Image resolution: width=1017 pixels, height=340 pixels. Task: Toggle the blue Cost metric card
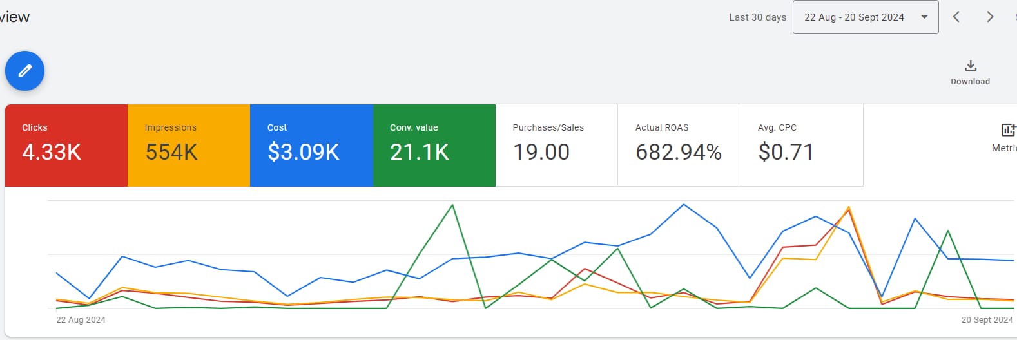point(311,146)
